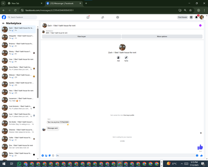Show hidden system tray icons
The height and width of the screenshot is (167, 208).
coord(182,164)
